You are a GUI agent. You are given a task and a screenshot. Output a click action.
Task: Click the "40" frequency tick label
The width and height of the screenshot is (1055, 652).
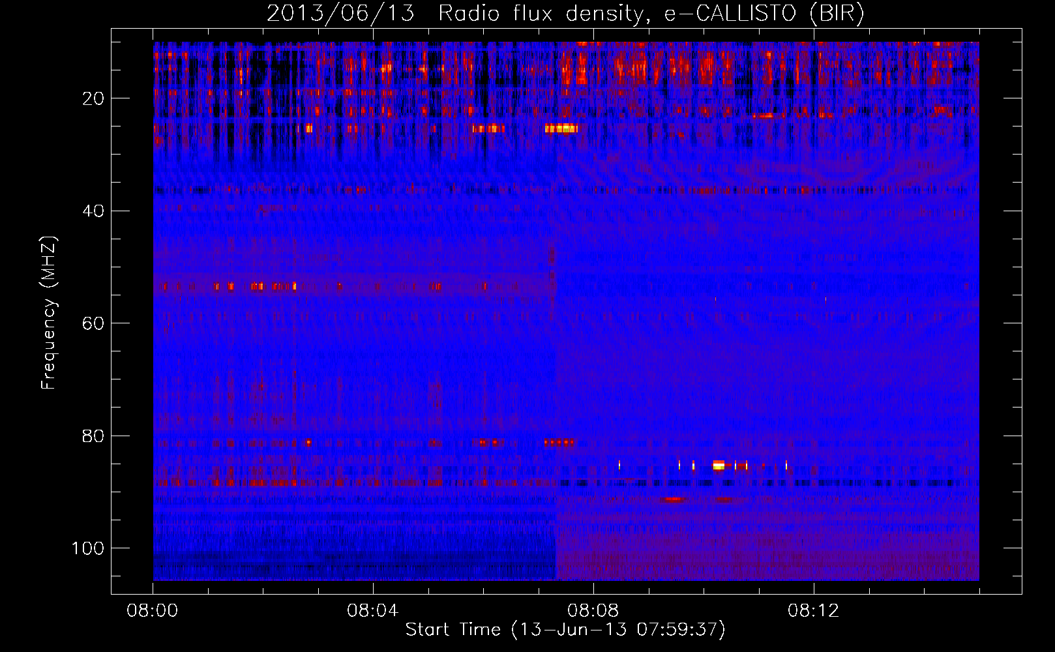tap(94, 211)
